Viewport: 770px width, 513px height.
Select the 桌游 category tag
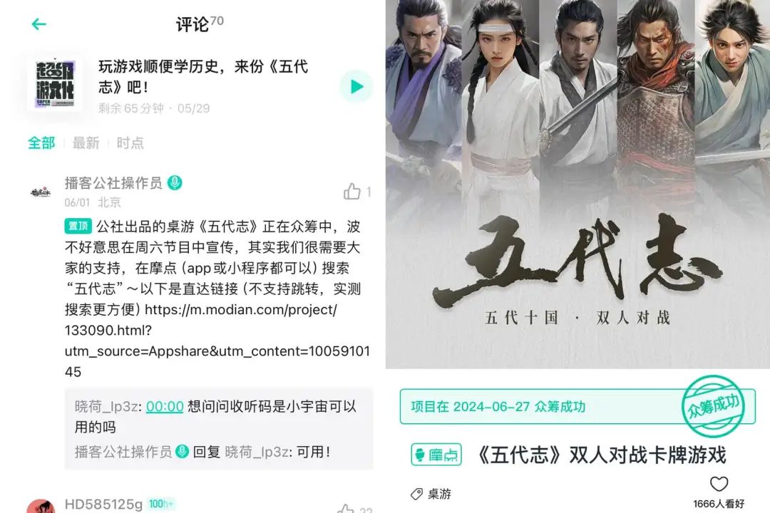click(x=431, y=494)
